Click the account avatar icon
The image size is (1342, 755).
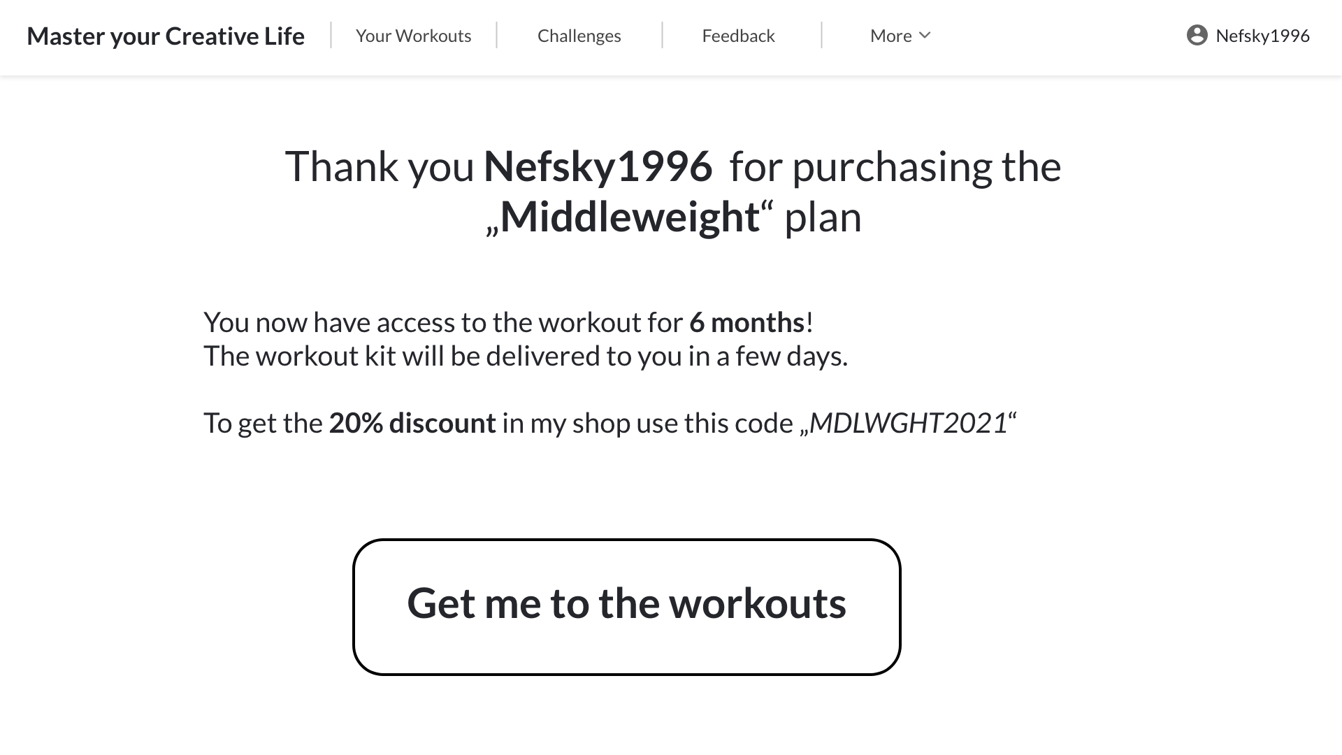tap(1197, 36)
